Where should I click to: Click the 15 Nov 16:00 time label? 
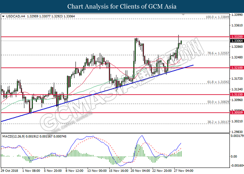[119, 171]
